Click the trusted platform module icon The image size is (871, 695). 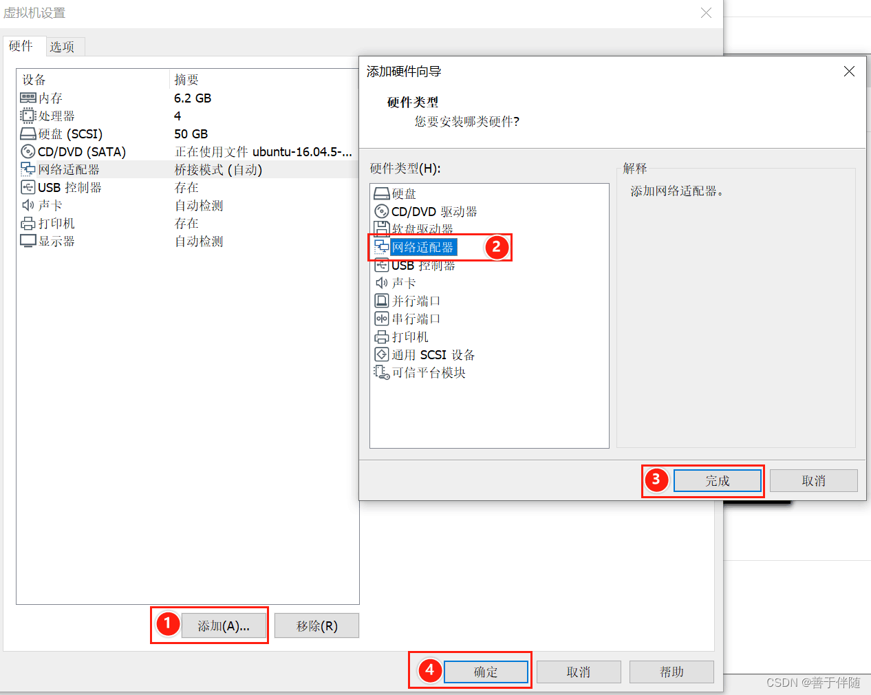coord(382,372)
